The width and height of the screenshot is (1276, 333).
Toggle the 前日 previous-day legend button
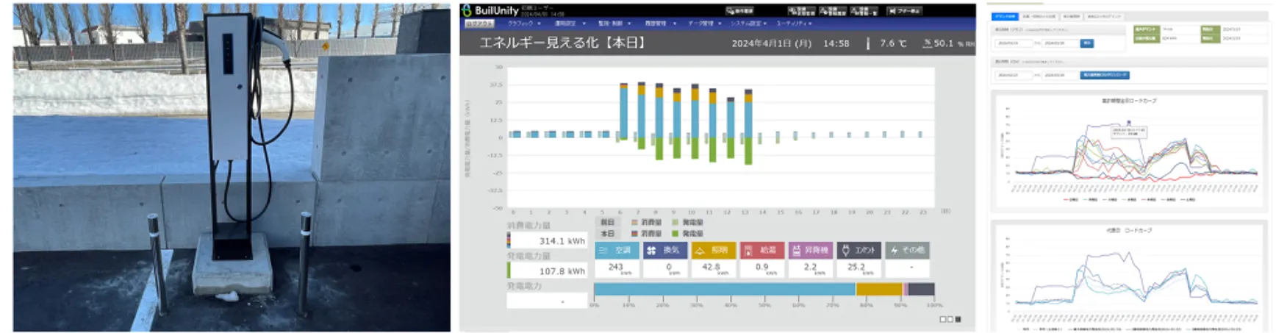pyautogui.click(x=607, y=222)
